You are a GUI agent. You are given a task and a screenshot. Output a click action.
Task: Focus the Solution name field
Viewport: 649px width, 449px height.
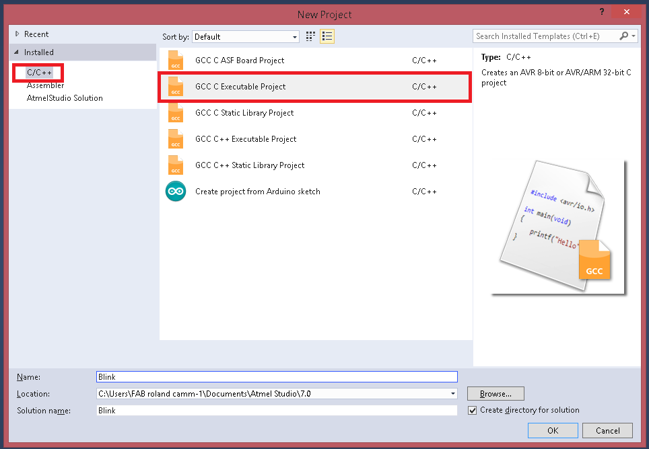pos(277,411)
